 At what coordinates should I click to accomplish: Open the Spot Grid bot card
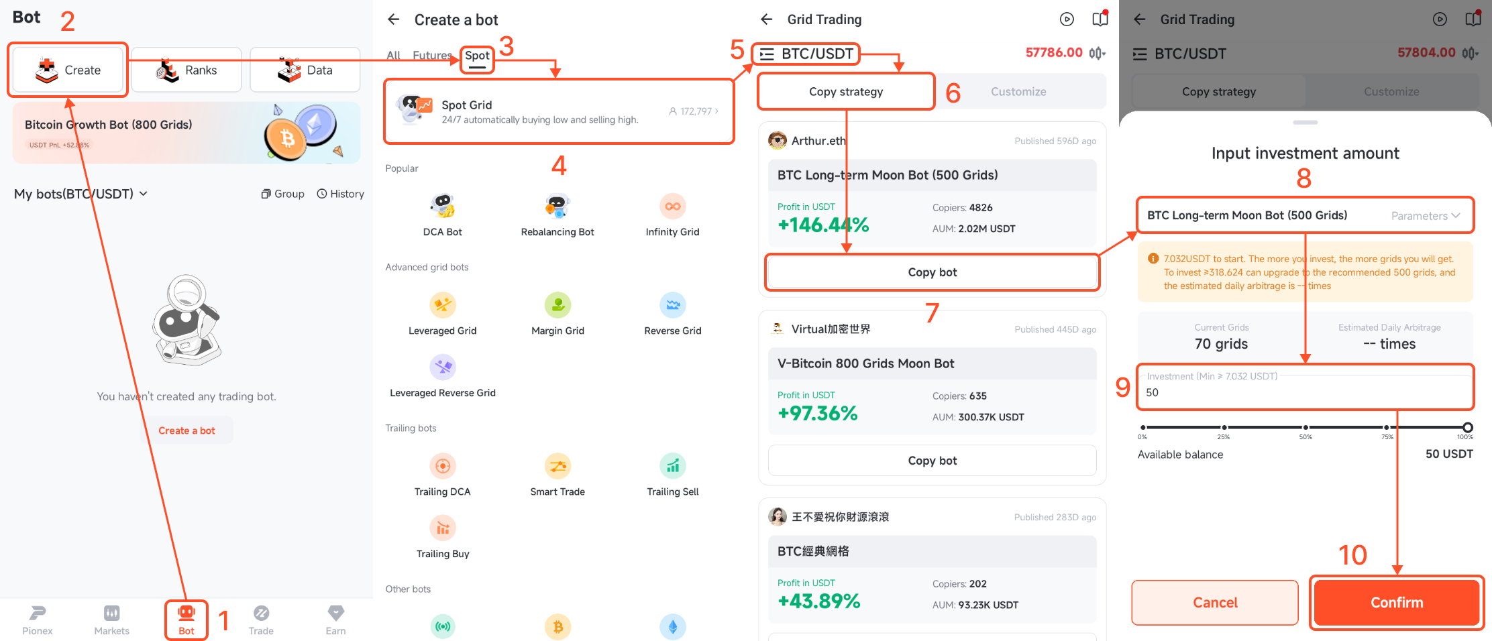[x=559, y=111]
